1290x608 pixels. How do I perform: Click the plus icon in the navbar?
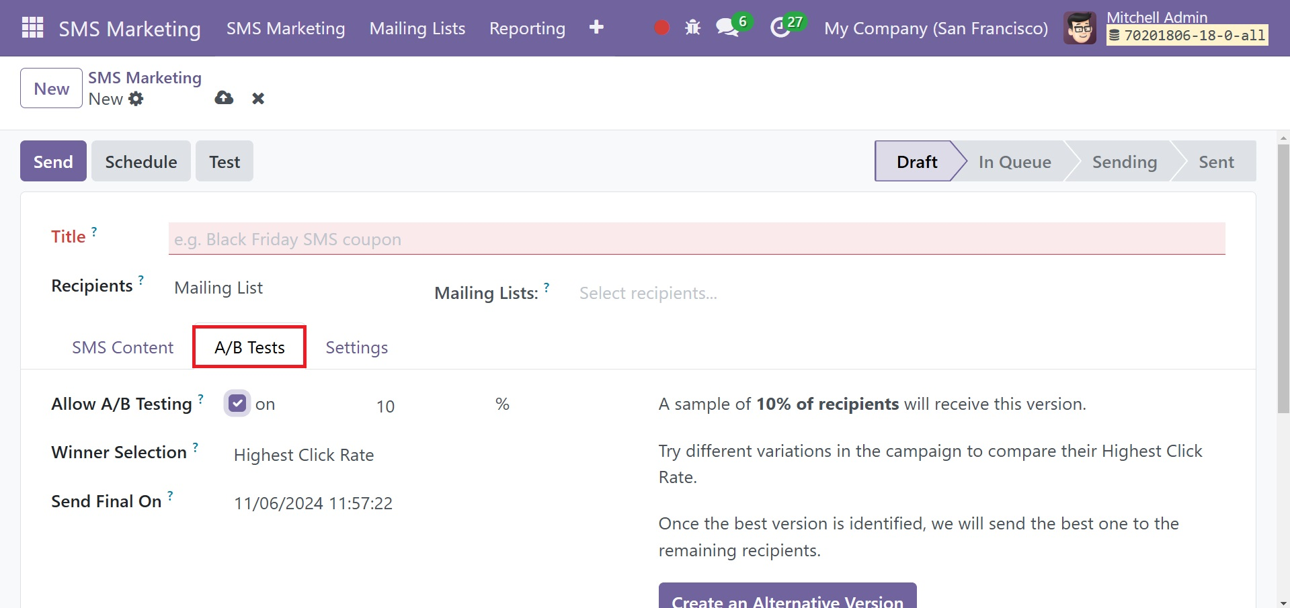pyautogui.click(x=596, y=28)
